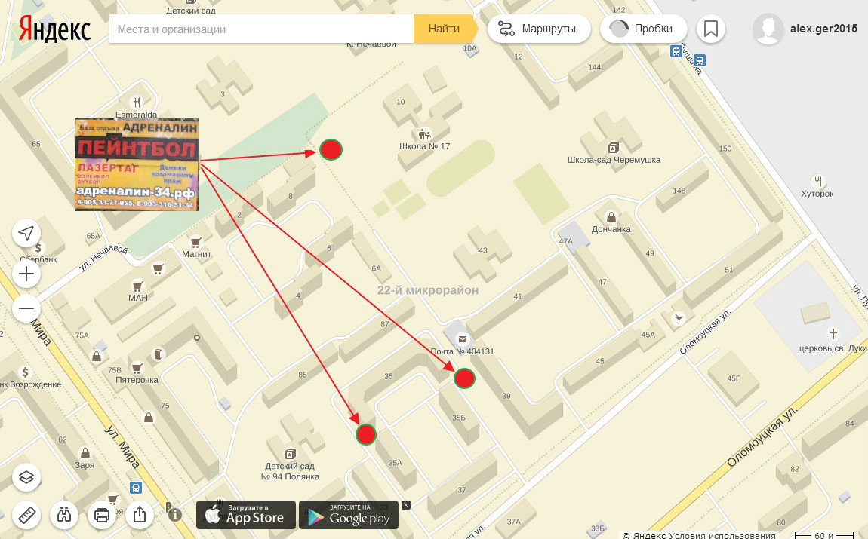The height and width of the screenshot is (539, 868).
Task: Open the Условия использования link
Action: point(739,534)
